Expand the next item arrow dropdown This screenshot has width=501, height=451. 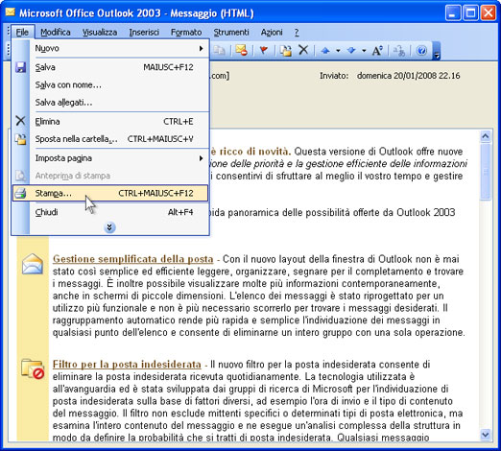364,51
